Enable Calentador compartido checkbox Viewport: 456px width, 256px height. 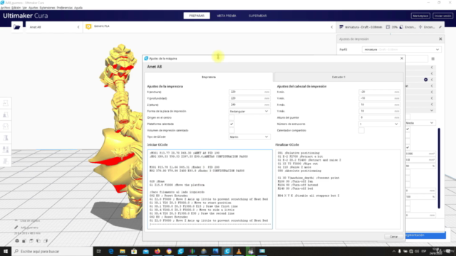coord(361,130)
